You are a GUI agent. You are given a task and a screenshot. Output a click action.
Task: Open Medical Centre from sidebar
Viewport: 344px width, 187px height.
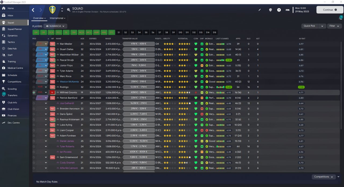click(x=4, y=68)
